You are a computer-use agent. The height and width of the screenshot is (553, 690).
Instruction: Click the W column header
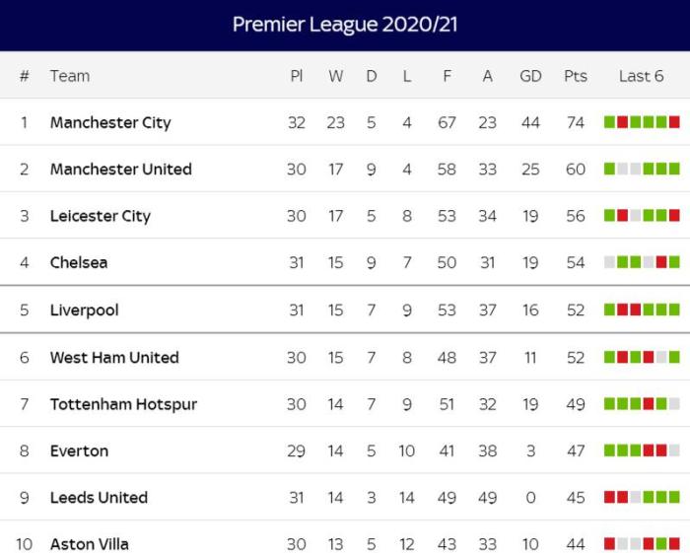(336, 76)
